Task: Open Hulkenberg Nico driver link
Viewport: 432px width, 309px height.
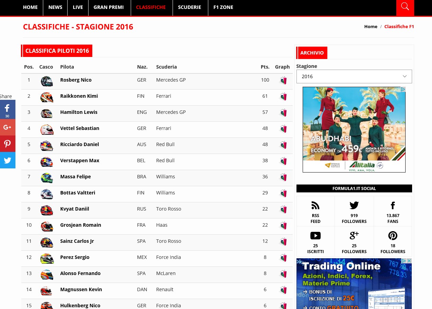Action: click(80, 306)
